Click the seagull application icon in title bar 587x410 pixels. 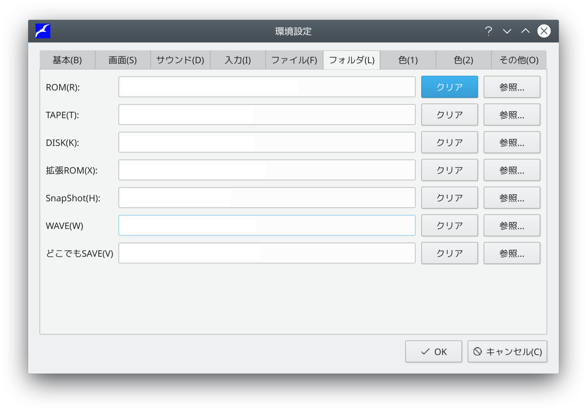click(43, 31)
